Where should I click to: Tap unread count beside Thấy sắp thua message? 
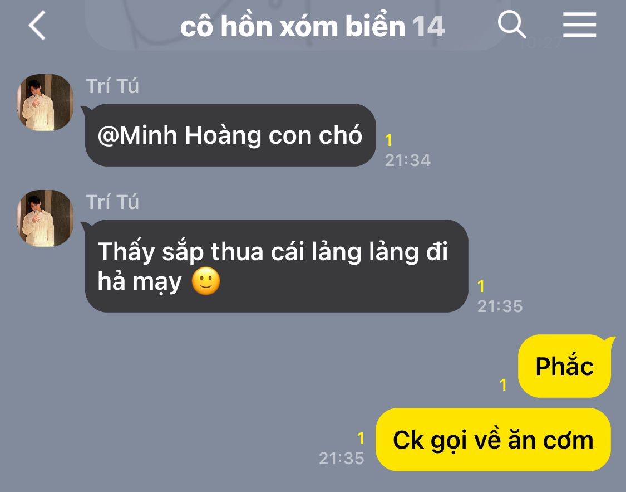481,286
